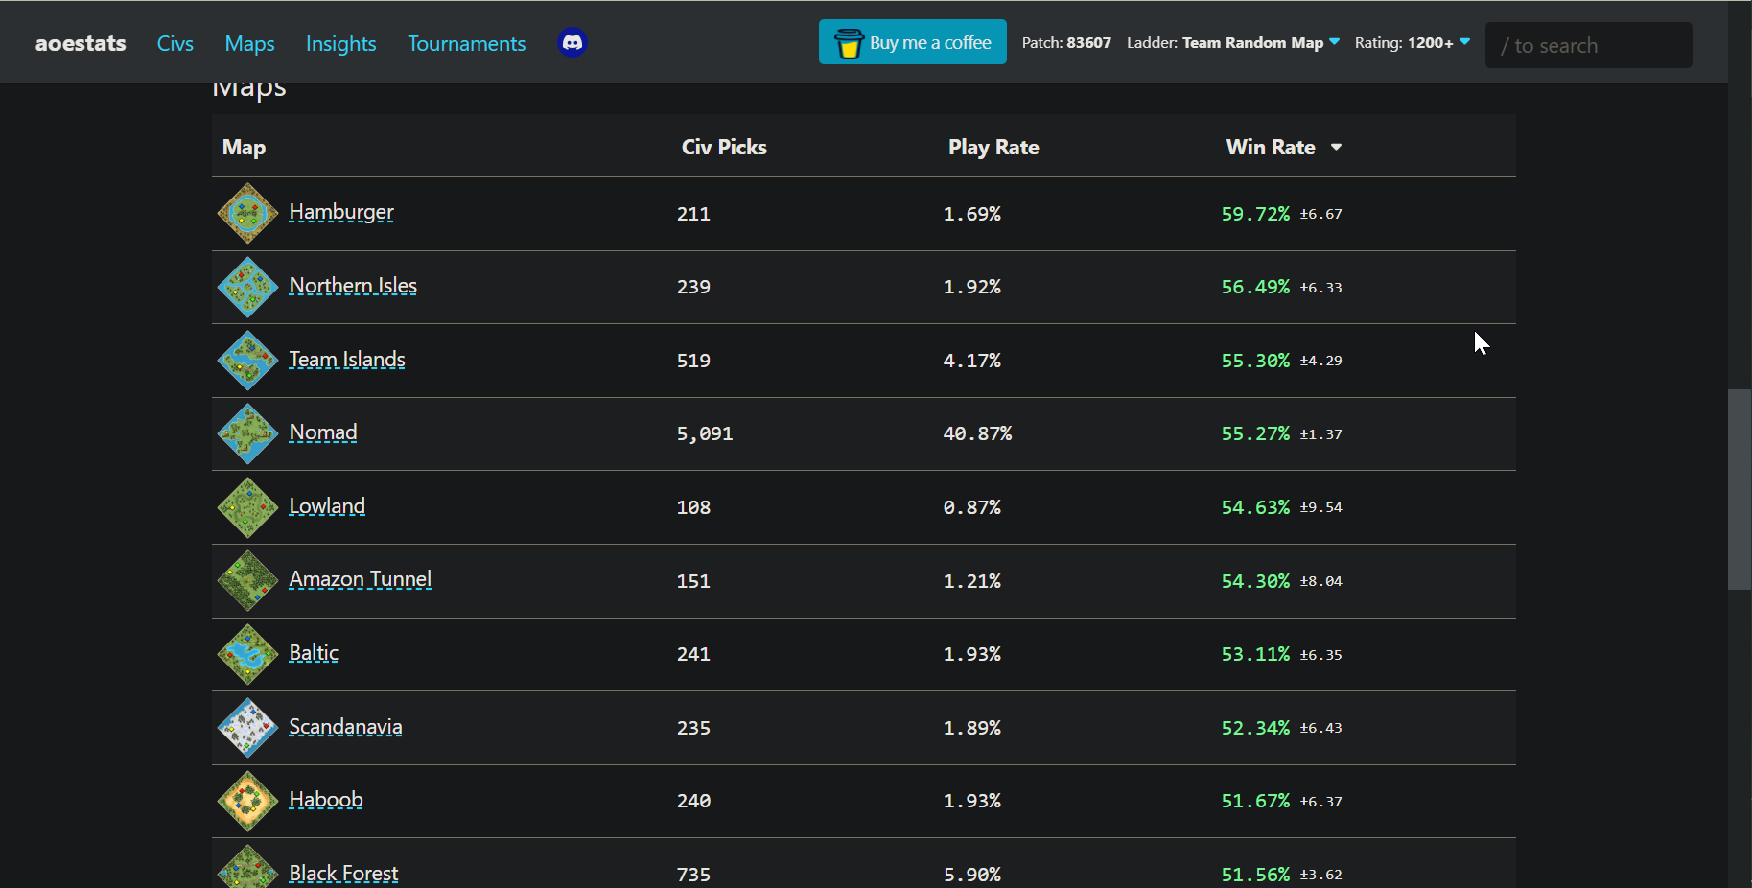The image size is (1752, 888).
Task: Click the page vertical scrollbar thumb
Action: pyautogui.click(x=1740, y=489)
